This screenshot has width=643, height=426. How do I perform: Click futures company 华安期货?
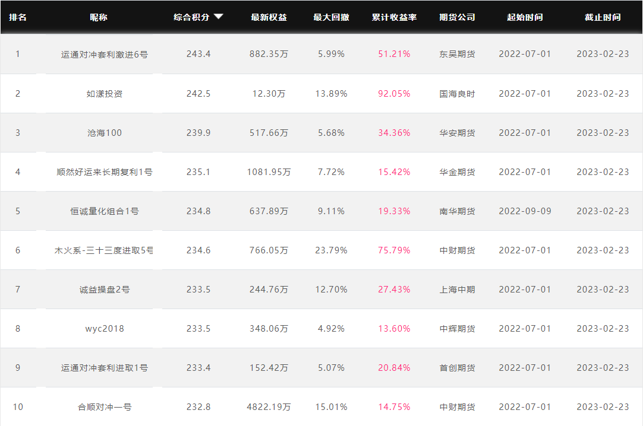(x=457, y=133)
